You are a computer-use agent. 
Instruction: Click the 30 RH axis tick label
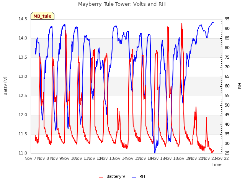coord(227,143)
